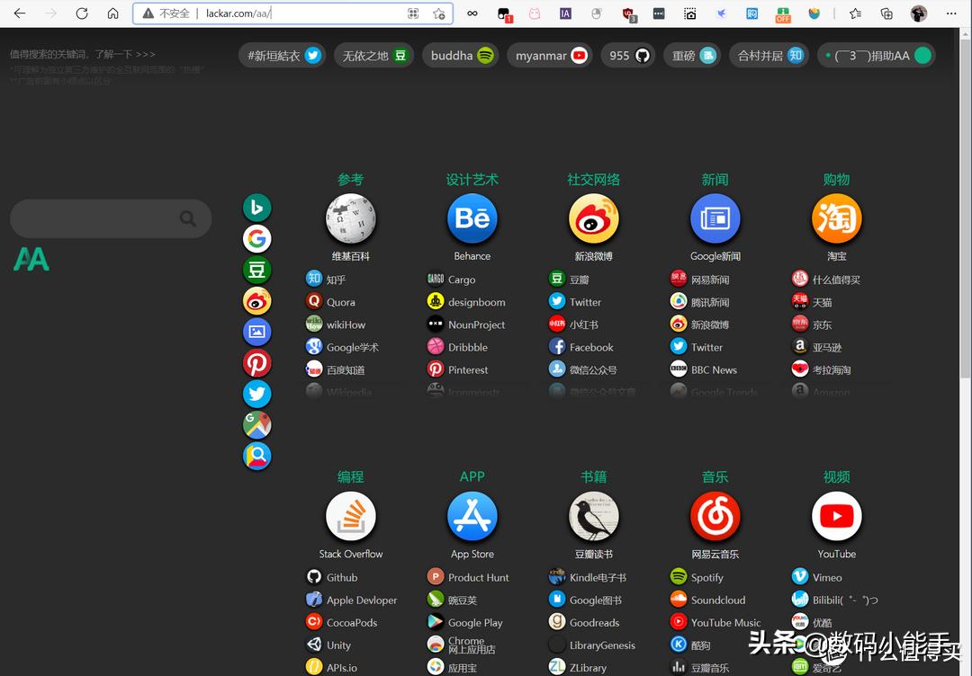The width and height of the screenshot is (972, 676).
Task: Open the Product Hunt link
Action: [468, 578]
